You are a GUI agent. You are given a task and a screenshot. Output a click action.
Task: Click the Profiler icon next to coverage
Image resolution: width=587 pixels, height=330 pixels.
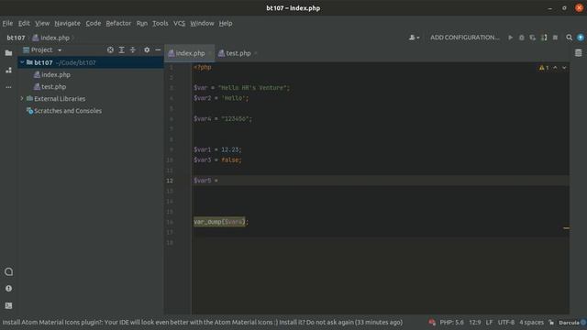coord(544,38)
